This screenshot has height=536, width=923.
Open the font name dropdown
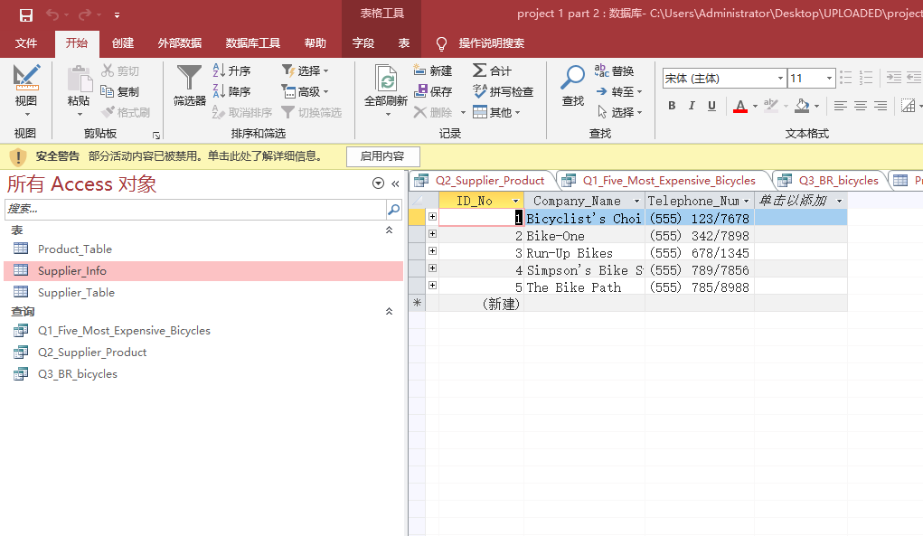coord(780,79)
